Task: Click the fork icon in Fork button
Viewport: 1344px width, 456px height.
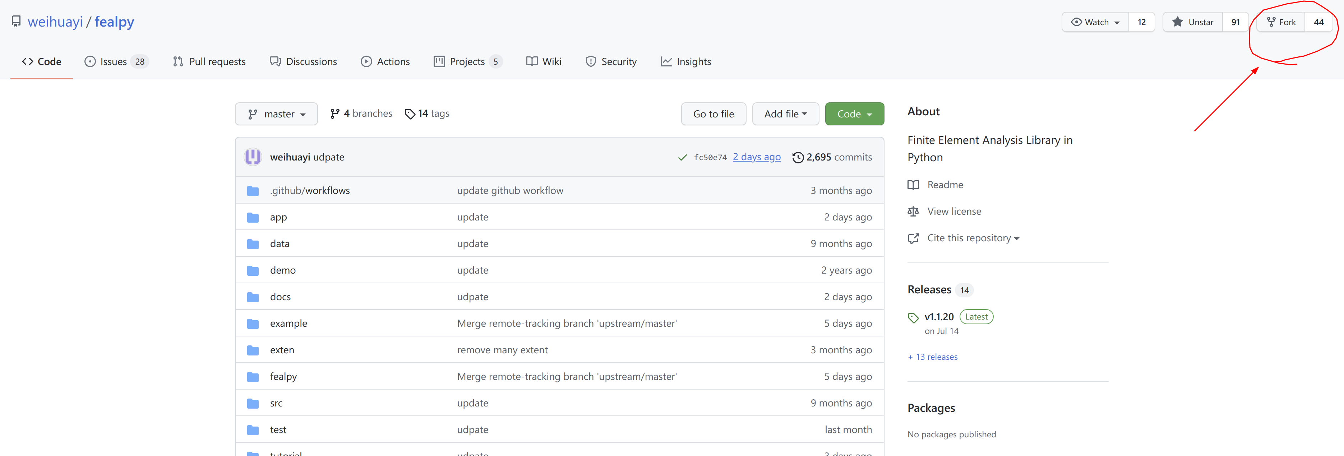Action: click(1271, 22)
